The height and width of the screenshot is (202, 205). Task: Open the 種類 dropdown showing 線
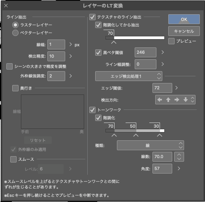point(150,145)
